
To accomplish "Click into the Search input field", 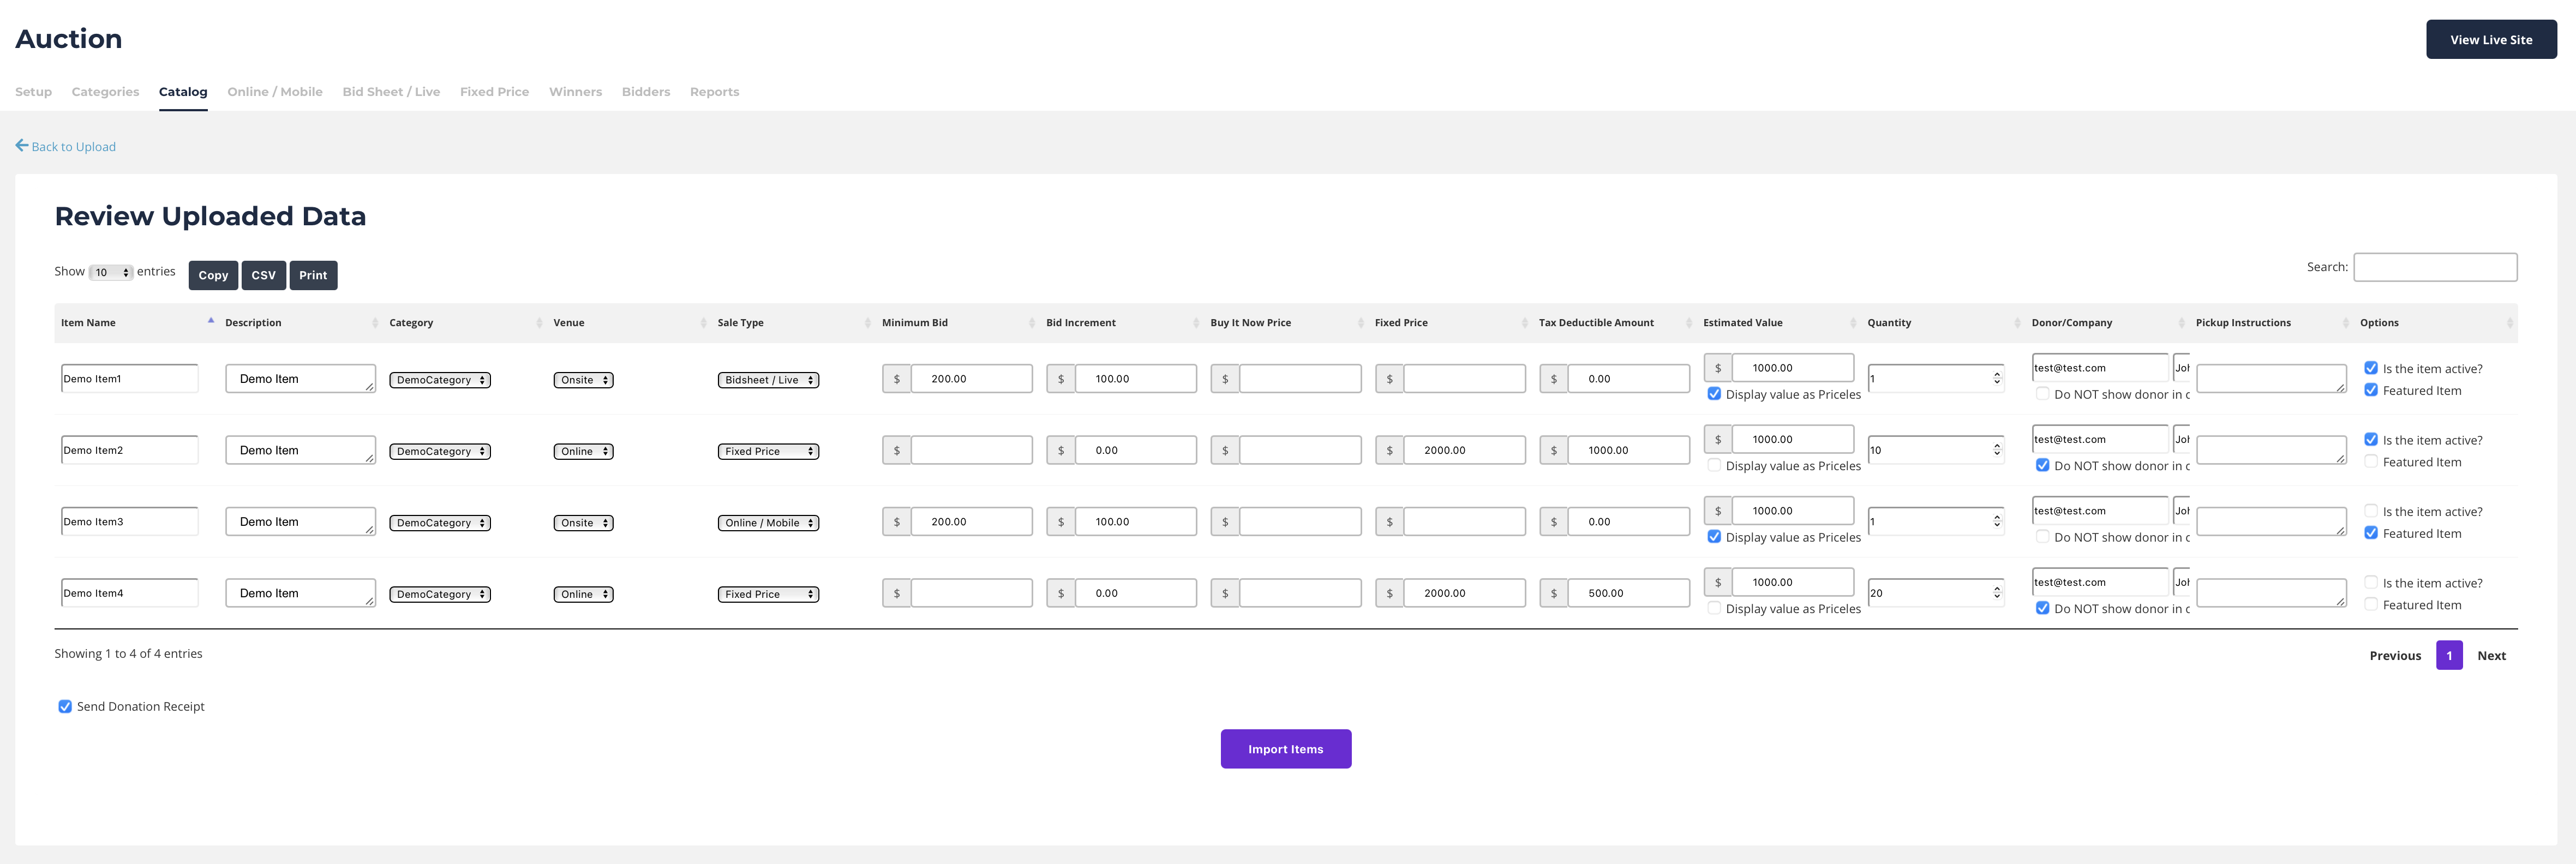I will (2434, 267).
